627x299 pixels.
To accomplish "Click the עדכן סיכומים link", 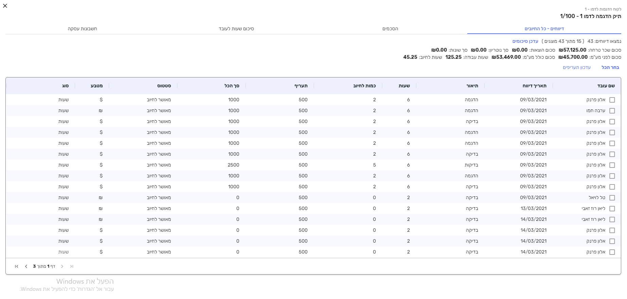I will point(525,41).
